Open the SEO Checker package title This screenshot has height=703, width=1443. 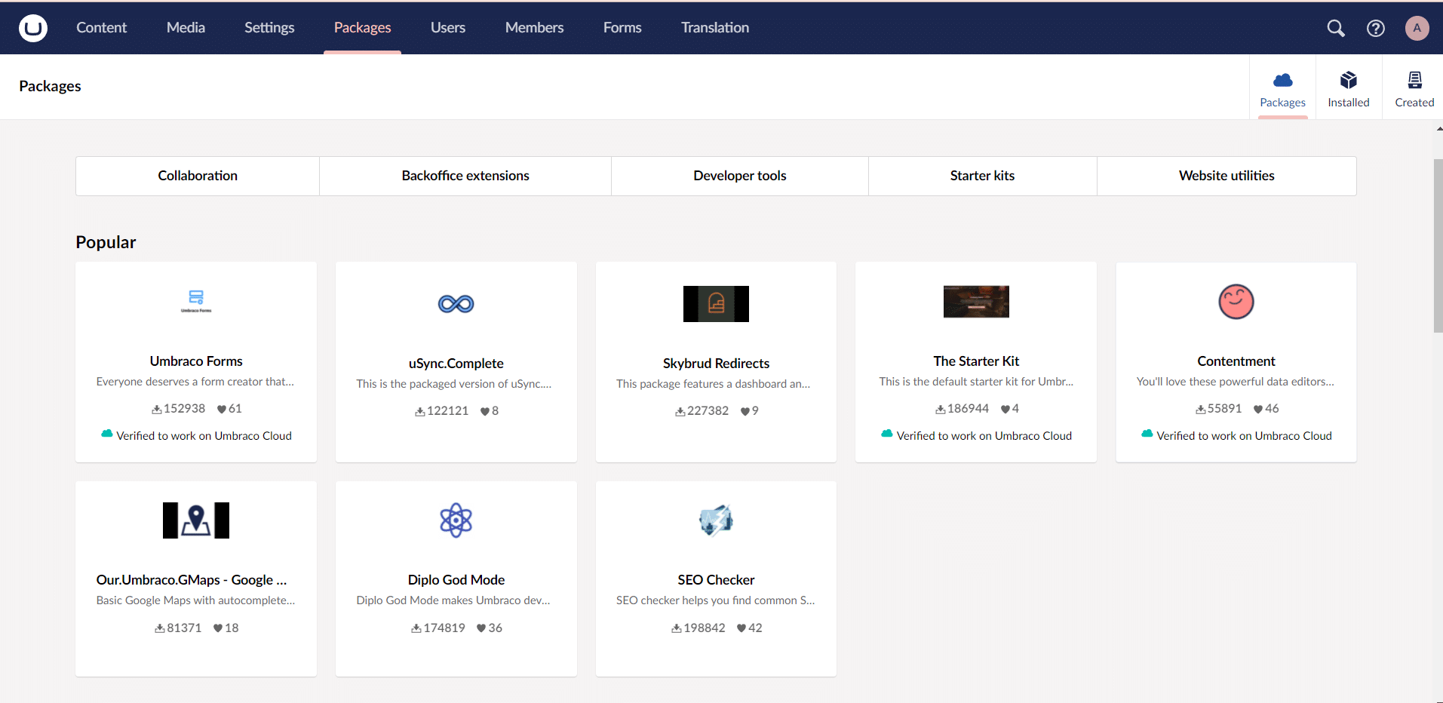[716, 580]
